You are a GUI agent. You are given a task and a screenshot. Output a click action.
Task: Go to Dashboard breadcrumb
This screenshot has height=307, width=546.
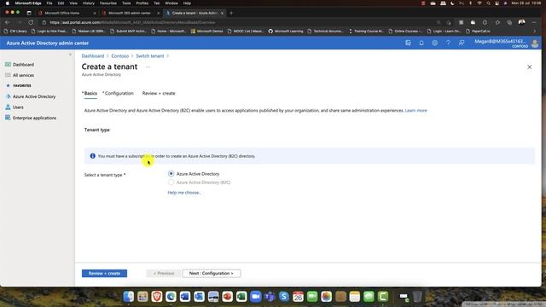click(93, 56)
